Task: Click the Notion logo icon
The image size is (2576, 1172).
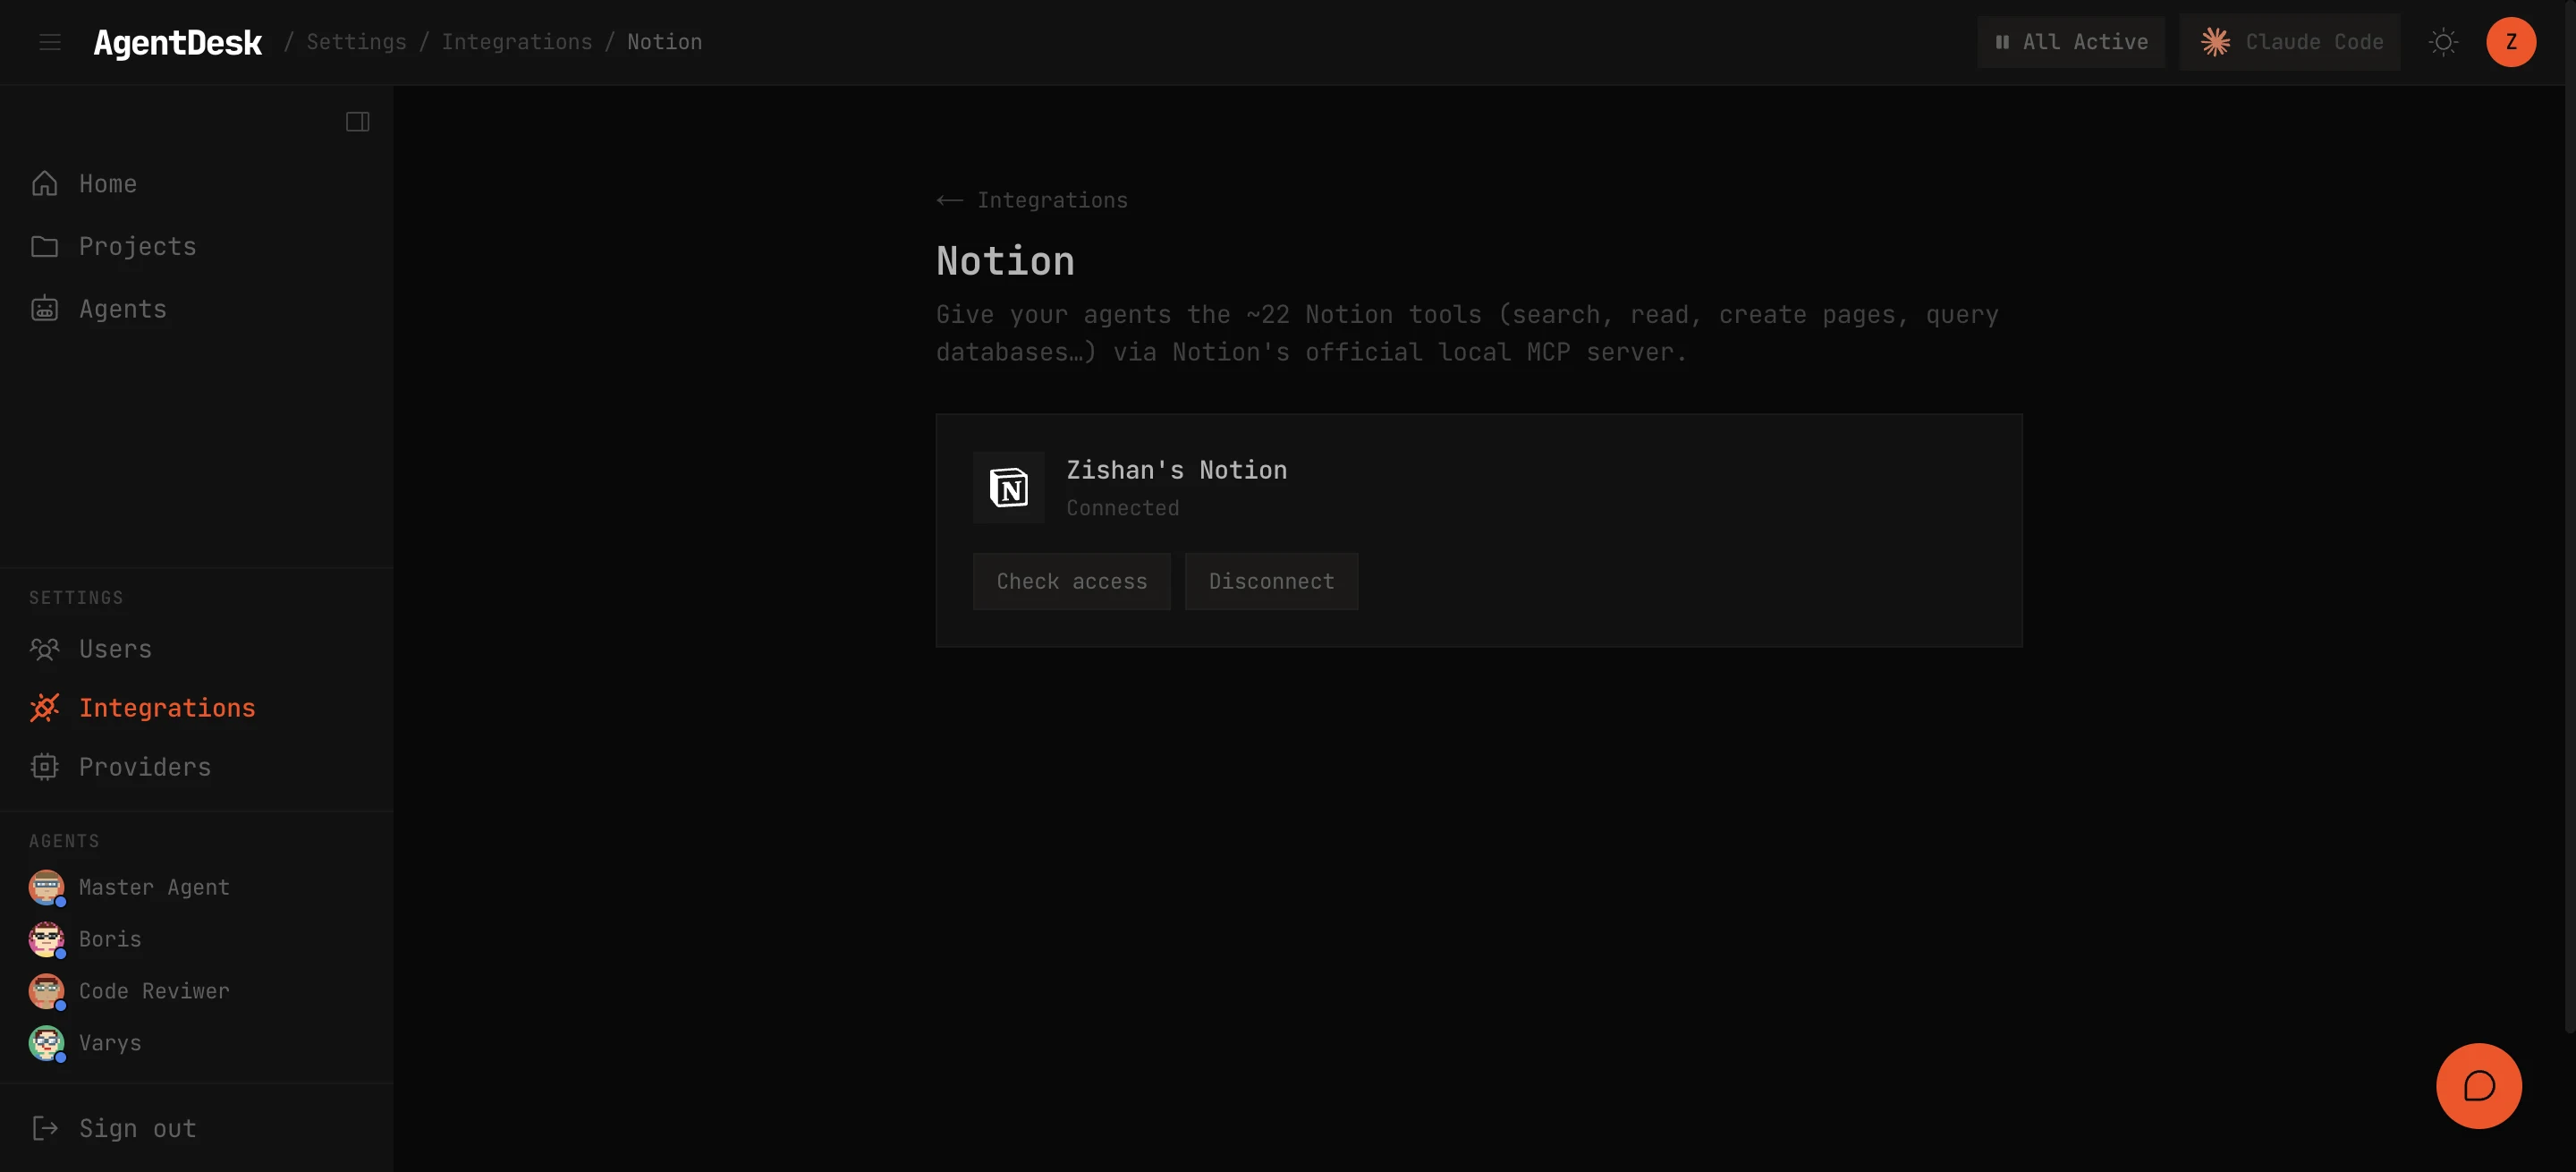Action: point(1008,487)
